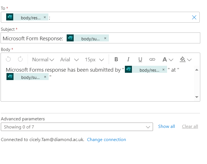Toggle Italic formatting in Body editor
The height and width of the screenshot is (164, 207).
pyautogui.click(x=128, y=59)
